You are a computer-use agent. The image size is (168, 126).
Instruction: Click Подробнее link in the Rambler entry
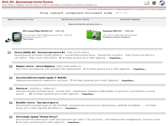(x=72, y=108)
